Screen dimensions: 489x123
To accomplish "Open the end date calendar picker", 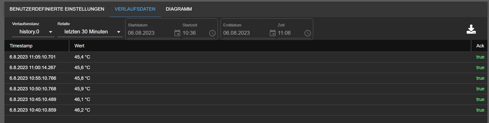I will click(x=272, y=33).
